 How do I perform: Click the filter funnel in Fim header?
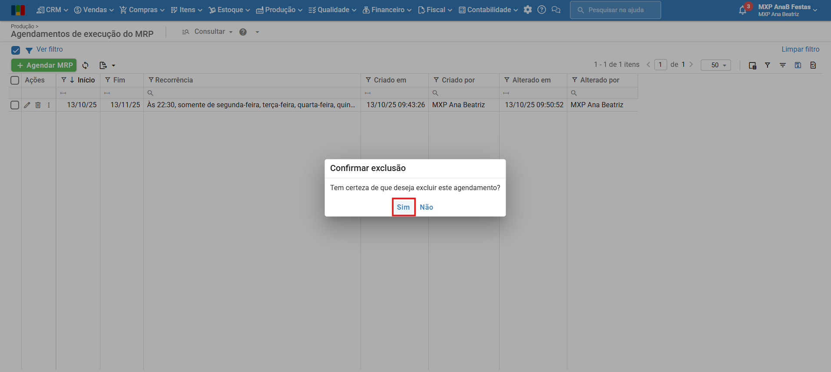click(x=108, y=80)
